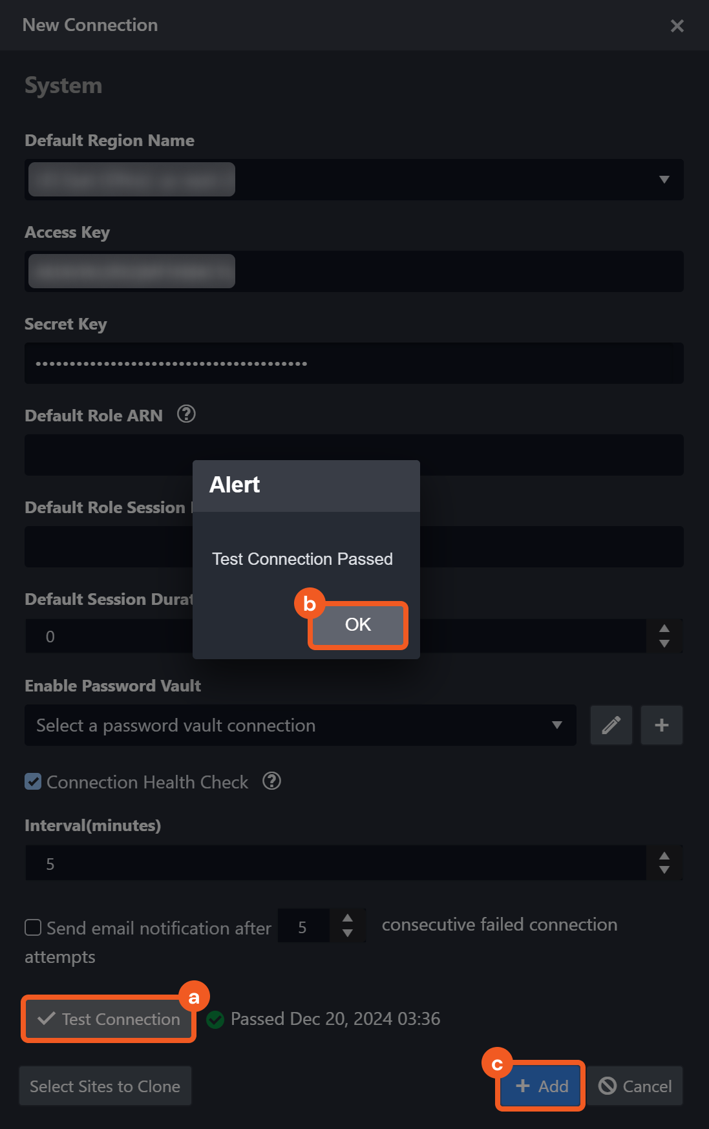This screenshot has width=709, height=1129.
Task: Decrease the Interval minutes value
Action: coord(664,870)
